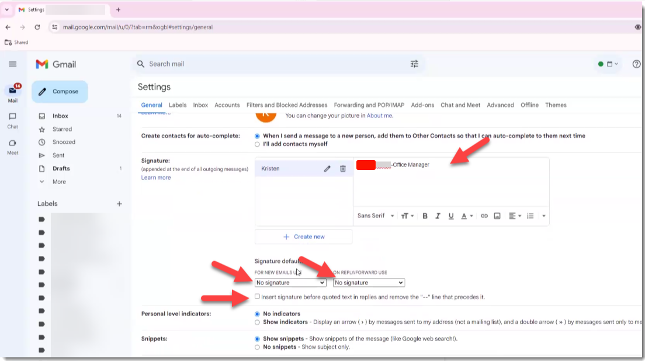Image resolution: width=645 pixels, height=361 pixels.
Task: Apply numbered list in signature editor
Action: 530,216
